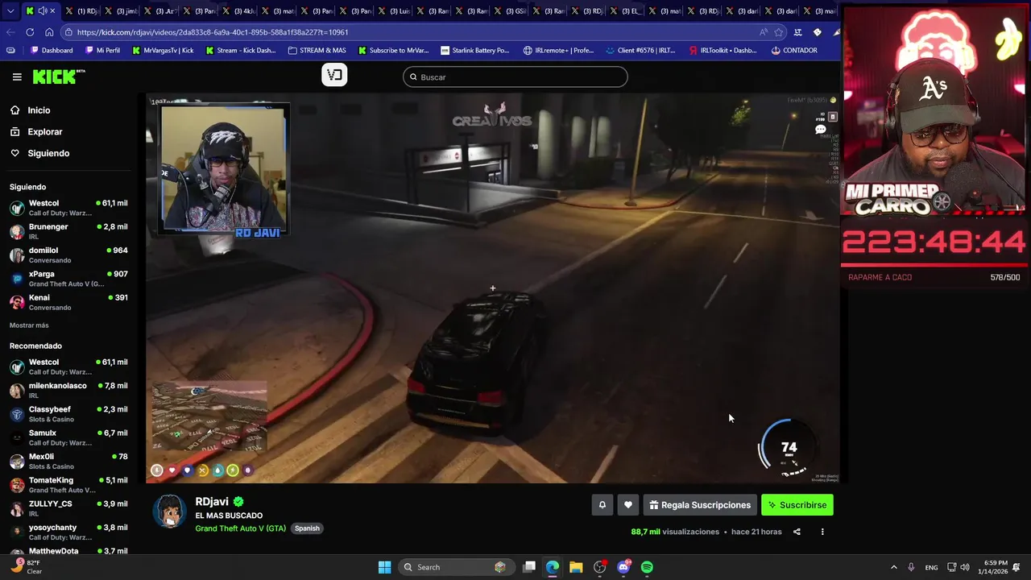Screen dimensions: 1031x580
Task: Click the taskbar Search box
Action: (455, 567)
